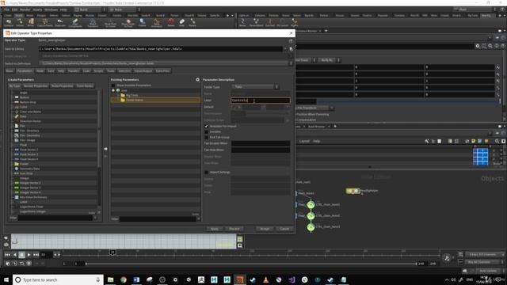Image resolution: width=507 pixels, height=285 pixels.
Task: Collapse the root item in Existing Parameters
Action: click(x=113, y=90)
